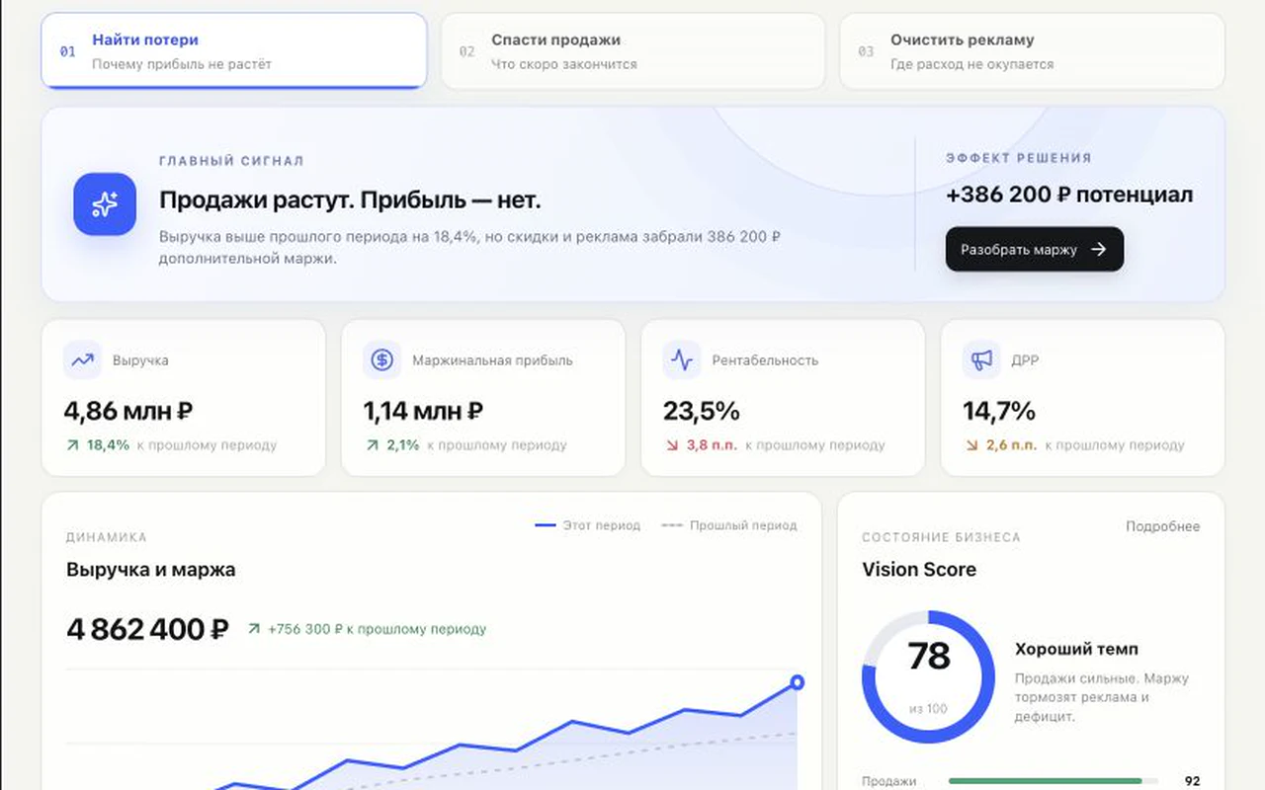Click the sparkle icon beside main signal

[105, 204]
